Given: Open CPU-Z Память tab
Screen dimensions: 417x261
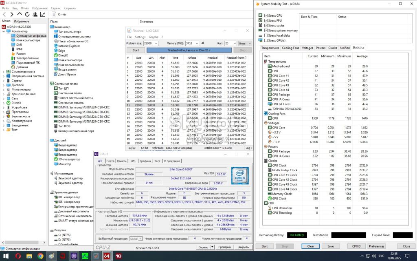Looking at the screenshot, I should tap(121, 161).
